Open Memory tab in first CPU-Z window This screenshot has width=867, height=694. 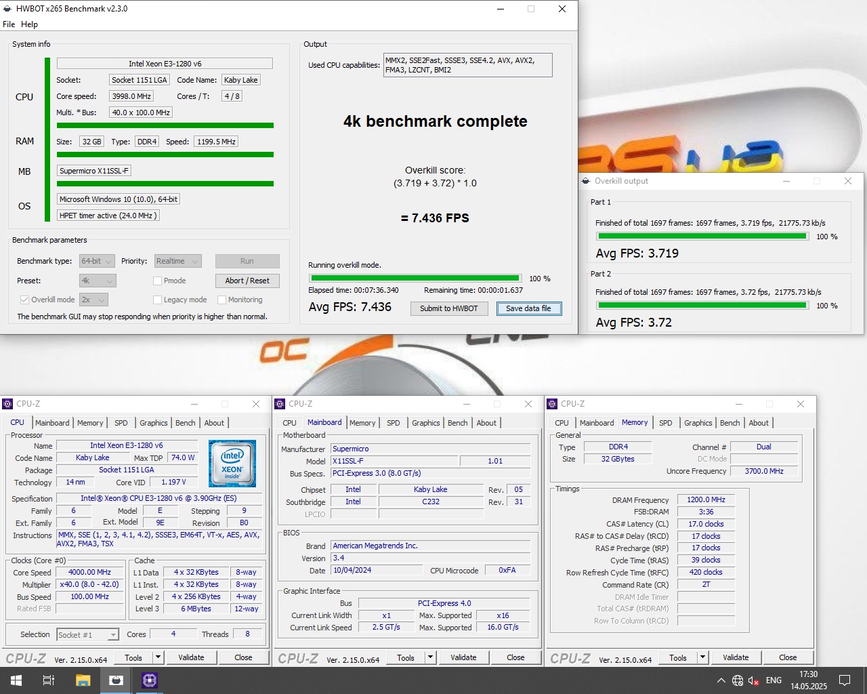tap(90, 423)
